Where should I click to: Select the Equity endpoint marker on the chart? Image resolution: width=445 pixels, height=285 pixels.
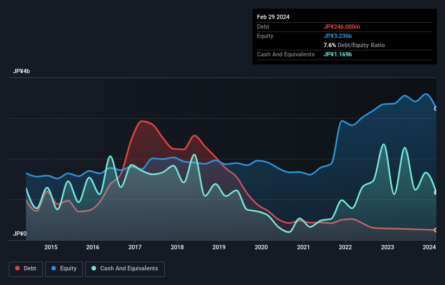(436, 108)
